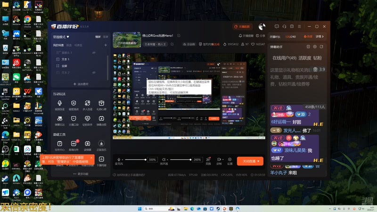Select the 在线用户(49) tab
The width and height of the screenshot is (377, 212).
click(x=285, y=58)
